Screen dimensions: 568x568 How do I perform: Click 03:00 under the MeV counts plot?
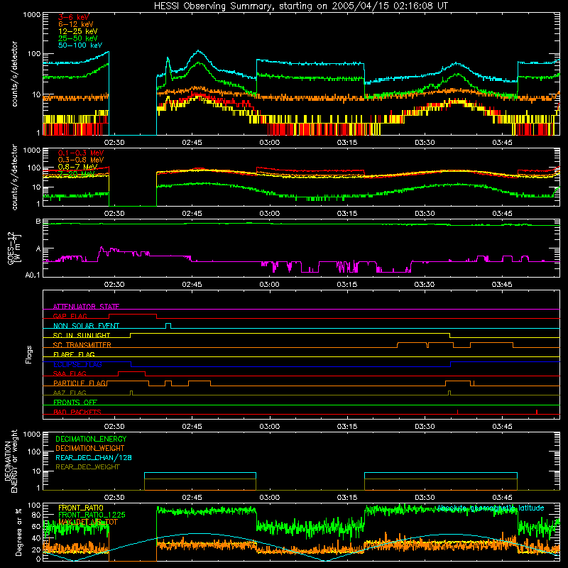(270, 214)
